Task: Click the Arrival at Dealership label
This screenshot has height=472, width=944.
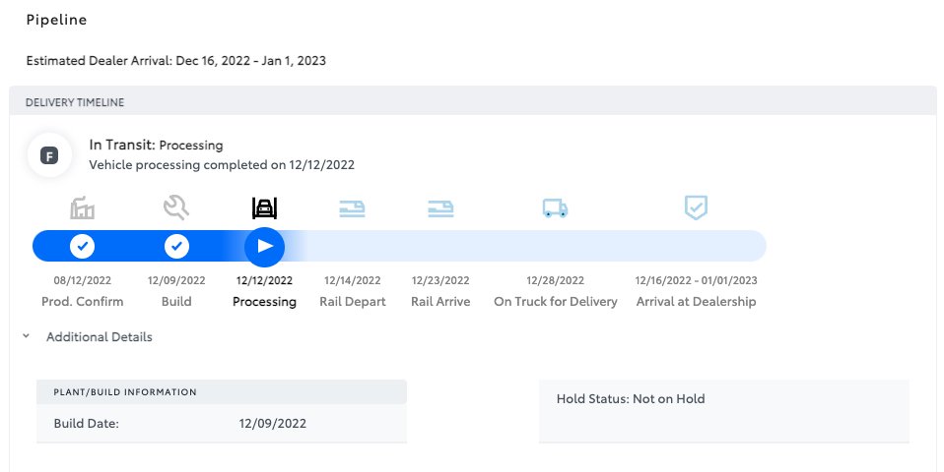Action: 696,302
